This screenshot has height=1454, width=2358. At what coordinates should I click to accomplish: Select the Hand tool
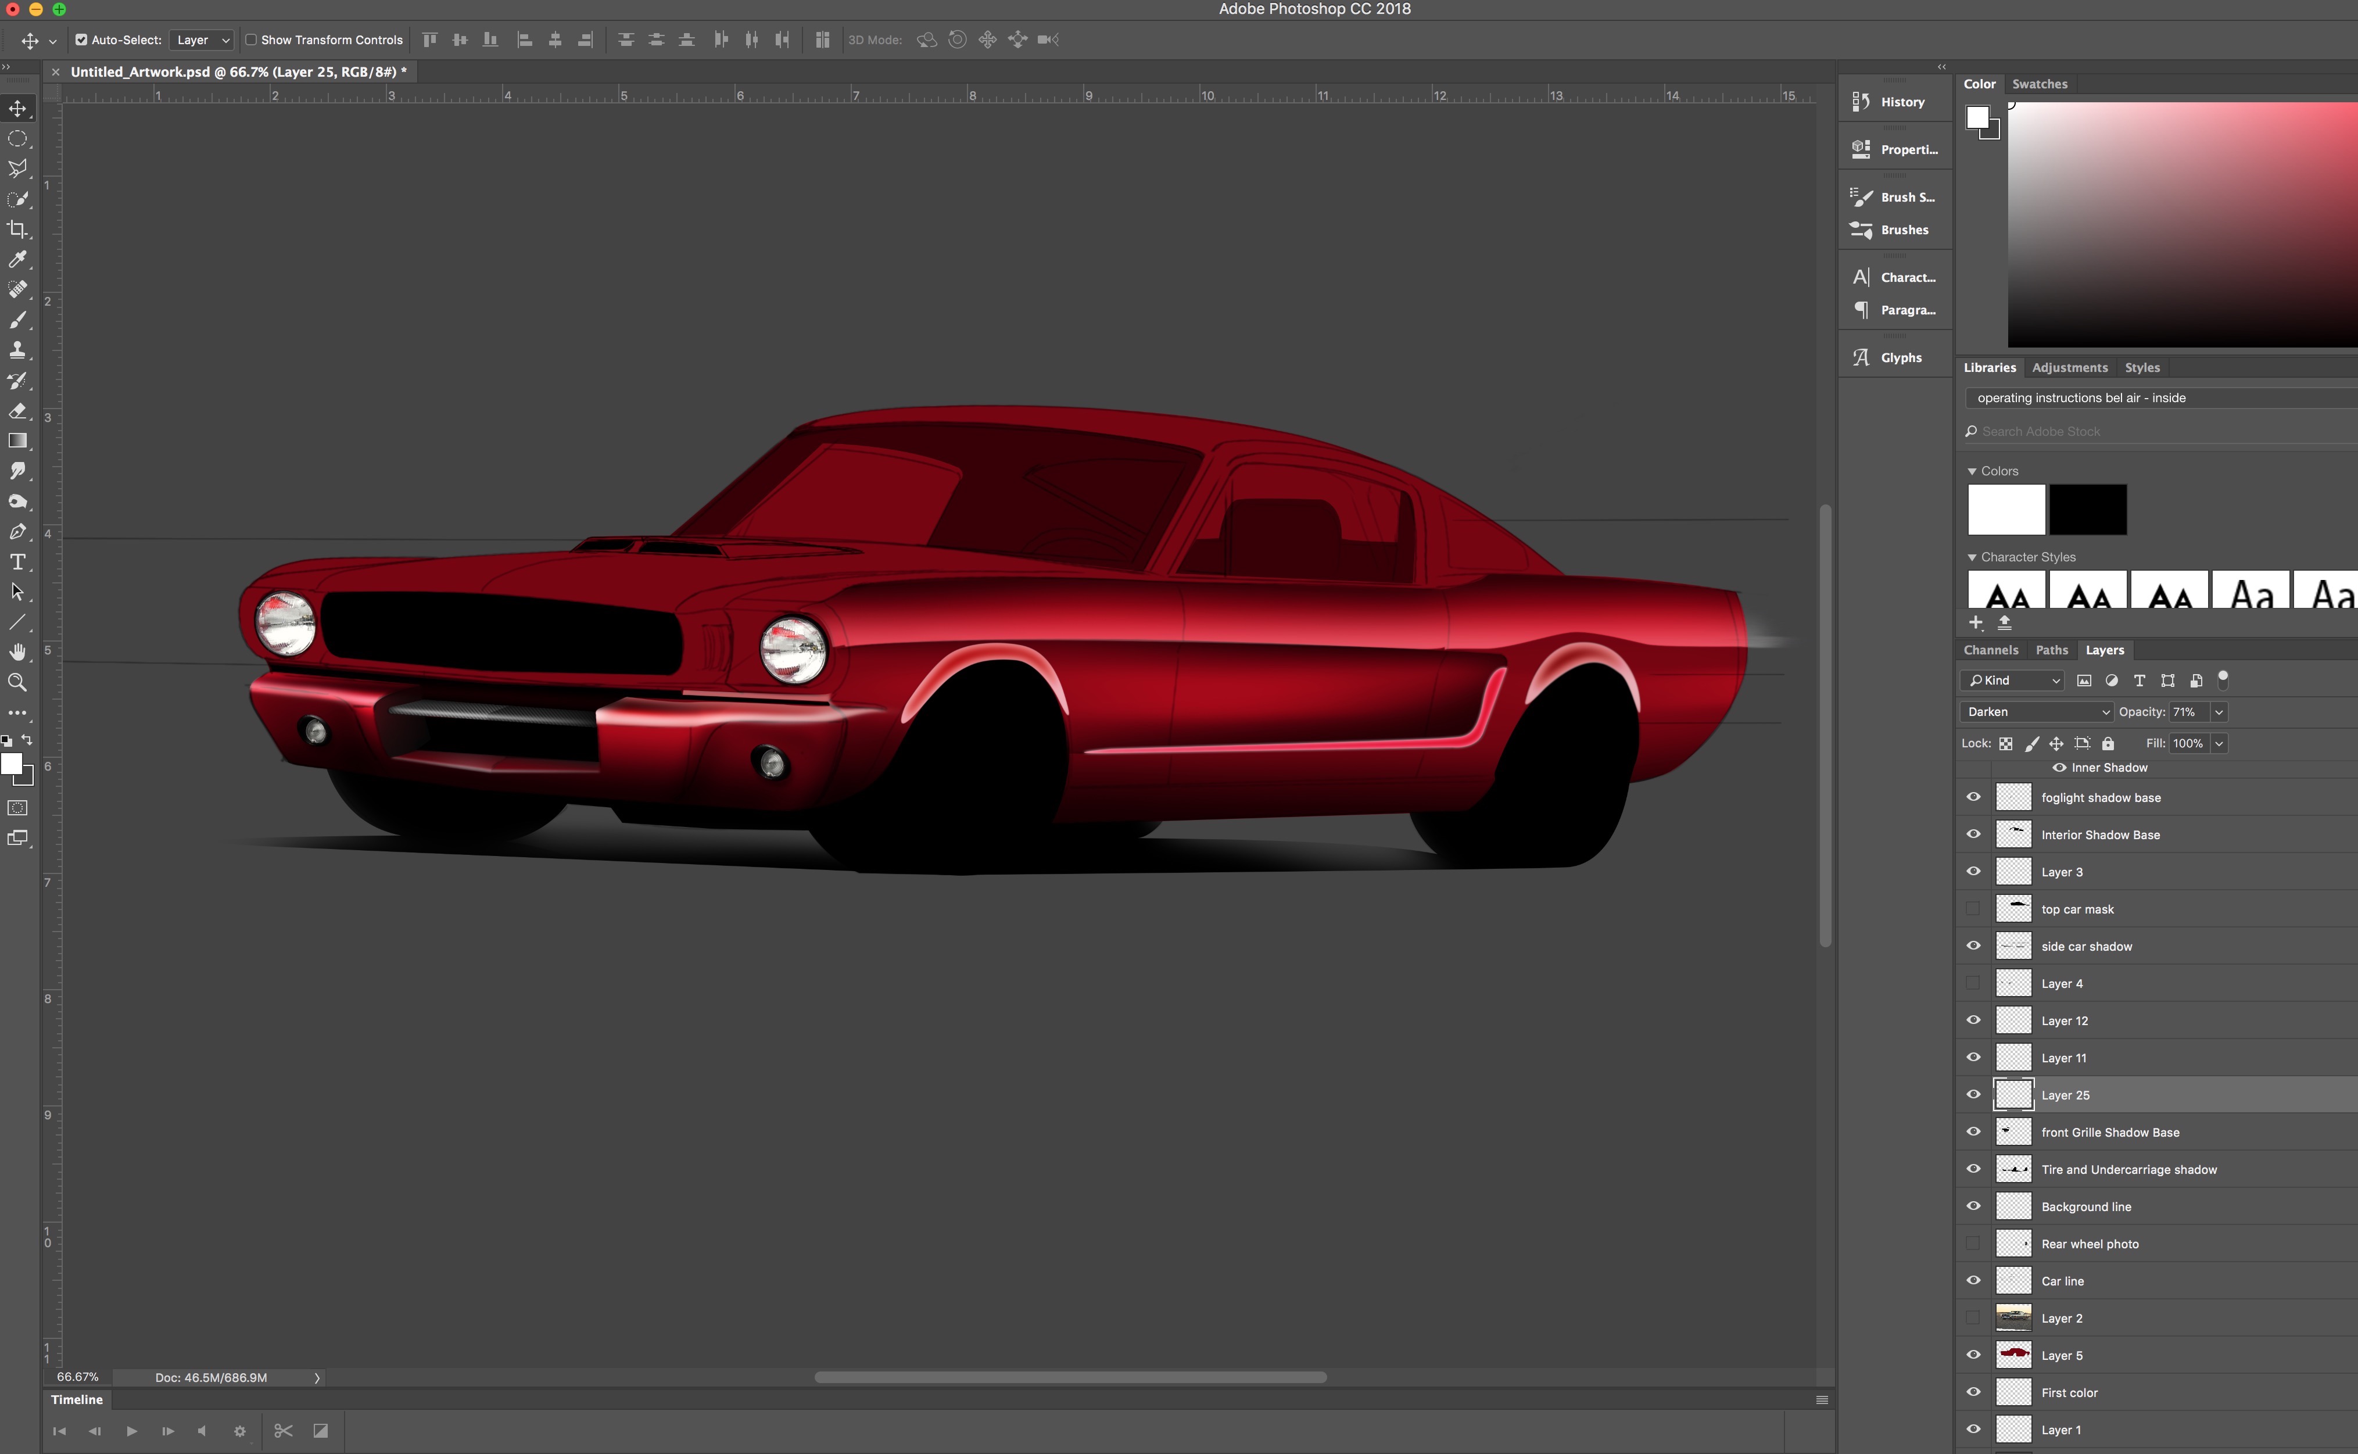point(17,652)
